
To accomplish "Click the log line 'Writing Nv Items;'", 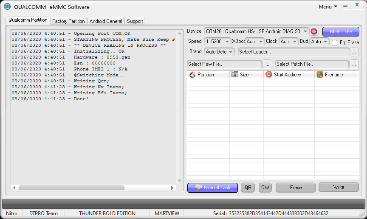I will tap(68, 87).
